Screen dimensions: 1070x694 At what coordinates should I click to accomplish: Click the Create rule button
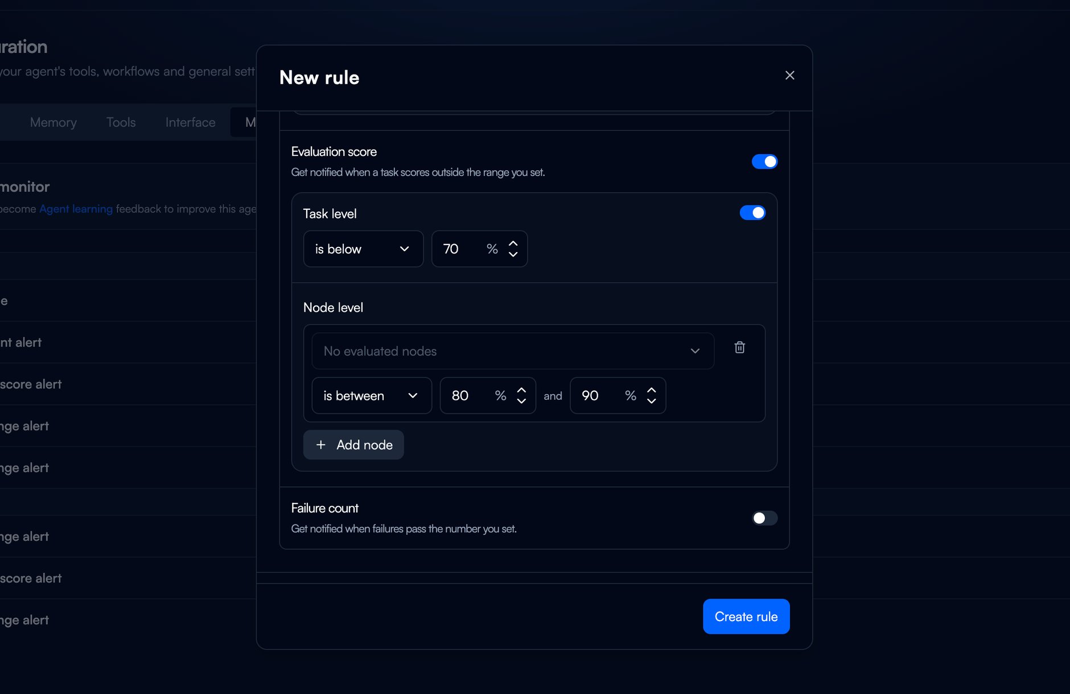[746, 617]
